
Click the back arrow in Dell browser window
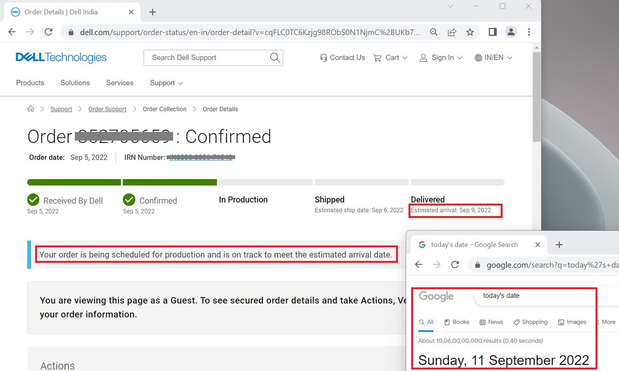point(12,32)
